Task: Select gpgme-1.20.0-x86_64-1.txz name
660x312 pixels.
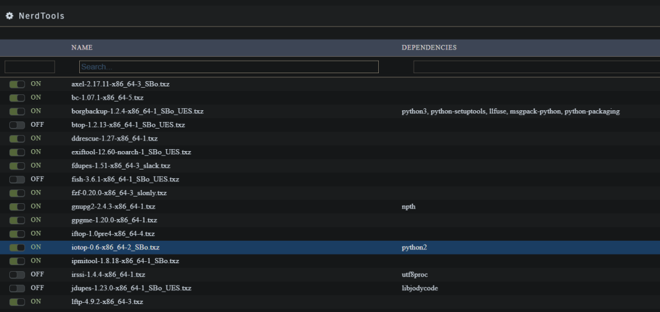Action: click(x=114, y=220)
